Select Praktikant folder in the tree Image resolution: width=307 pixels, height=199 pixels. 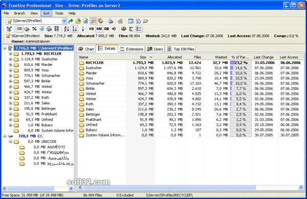(49, 114)
